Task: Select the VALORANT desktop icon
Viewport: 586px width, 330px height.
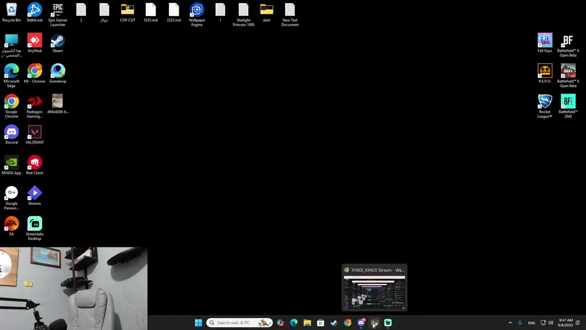Action: [x=35, y=135]
